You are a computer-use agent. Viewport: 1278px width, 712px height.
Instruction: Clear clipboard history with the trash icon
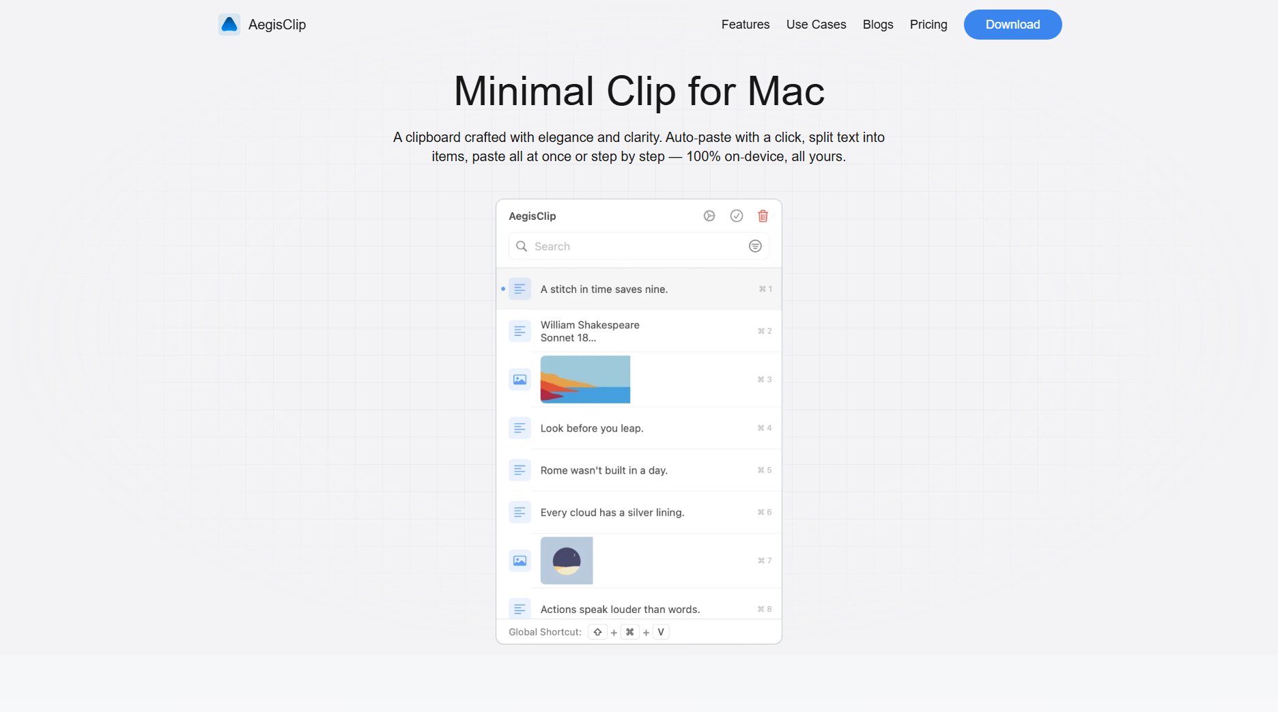763,216
